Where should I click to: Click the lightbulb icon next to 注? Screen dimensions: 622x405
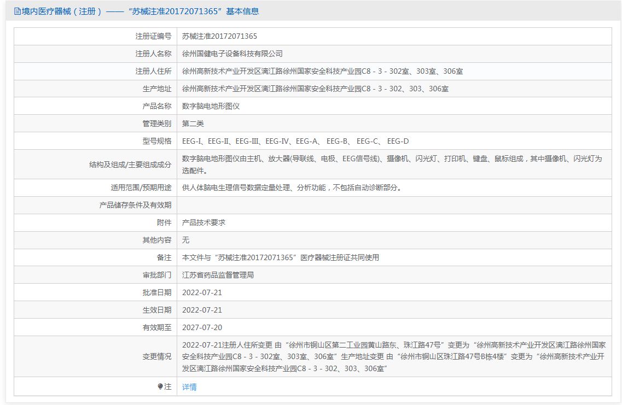160,386
